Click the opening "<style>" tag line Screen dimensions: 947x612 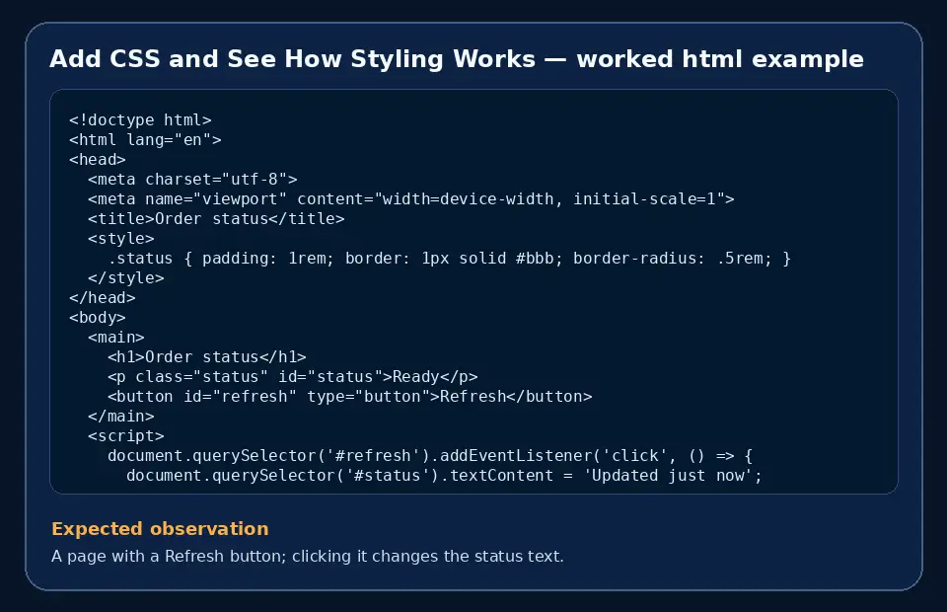pyautogui.click(x=120, y=239)
